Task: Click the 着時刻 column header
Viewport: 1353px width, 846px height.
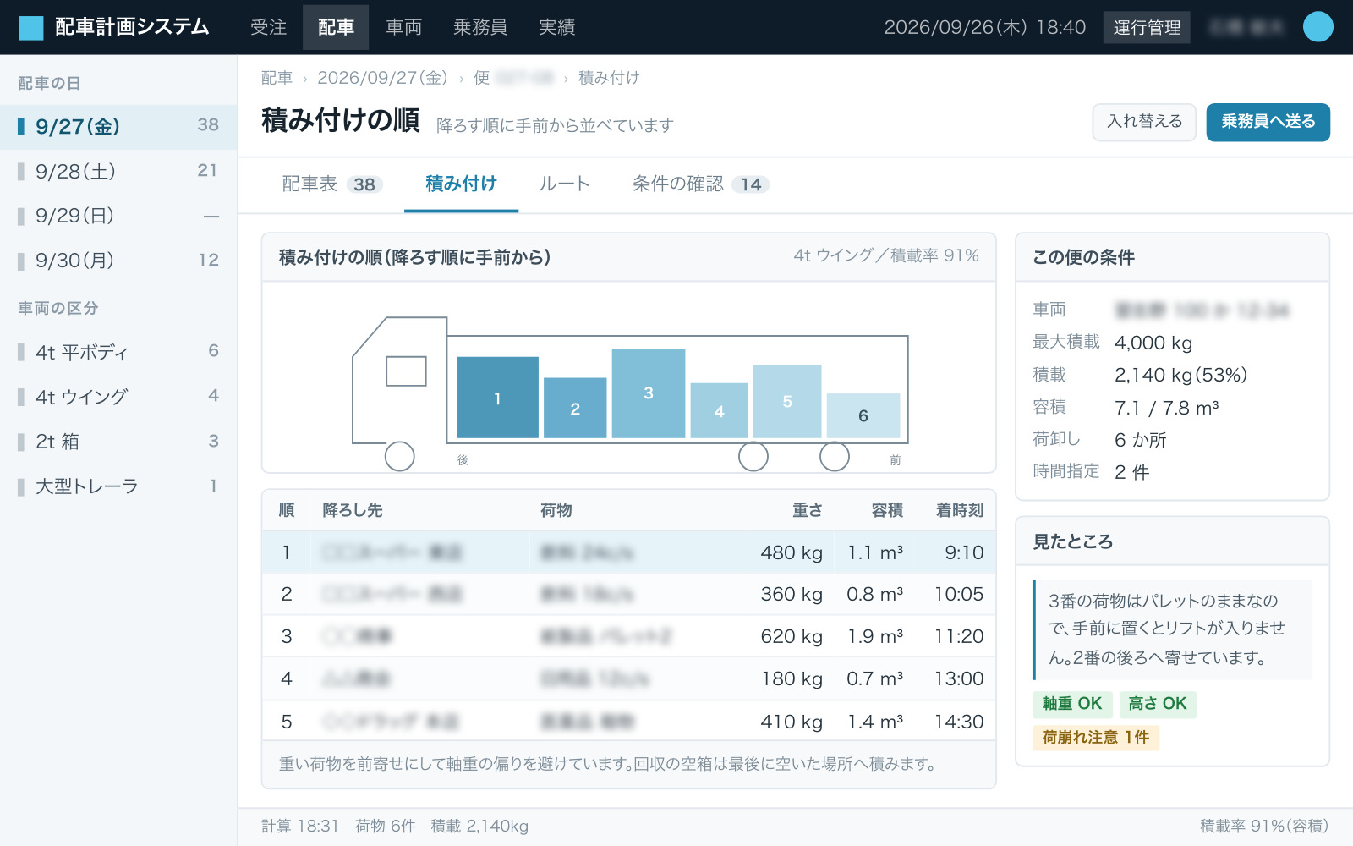Action: click(960, 510)
